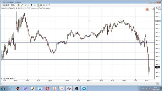Open the 5 Min interval selector dropdown
This screenshot has width=162, height=91.
click(x=13, y=5)
